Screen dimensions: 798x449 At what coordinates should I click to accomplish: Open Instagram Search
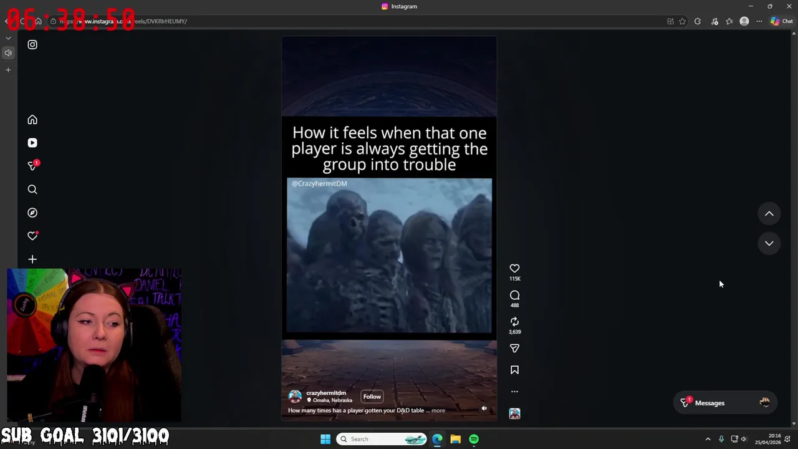point(32,190)
